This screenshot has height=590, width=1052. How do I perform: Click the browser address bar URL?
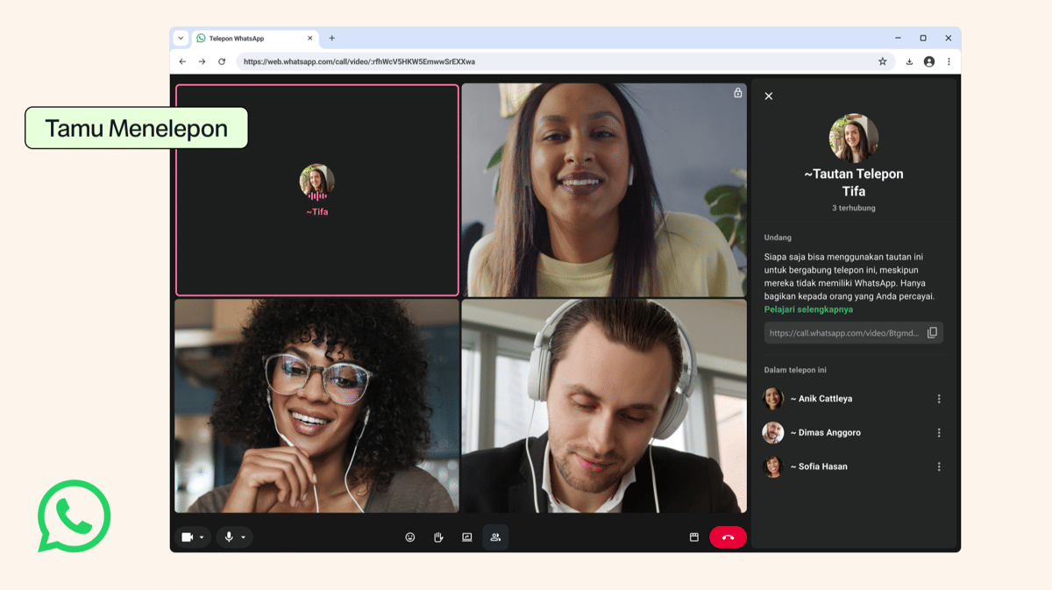(359, 62)
